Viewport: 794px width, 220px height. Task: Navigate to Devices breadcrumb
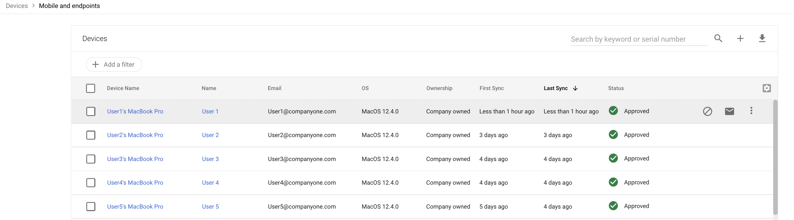point(17,5)
